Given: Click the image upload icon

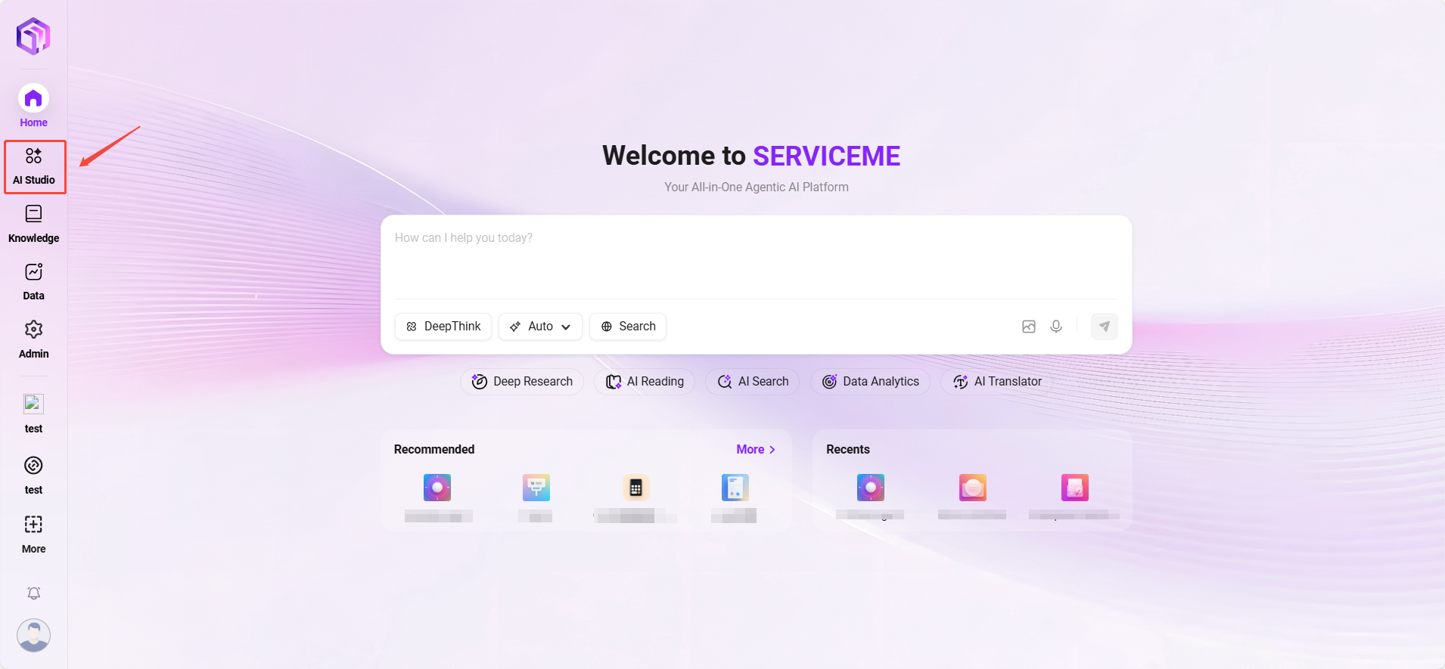Looking at the screenshot, I should 1029,327.
